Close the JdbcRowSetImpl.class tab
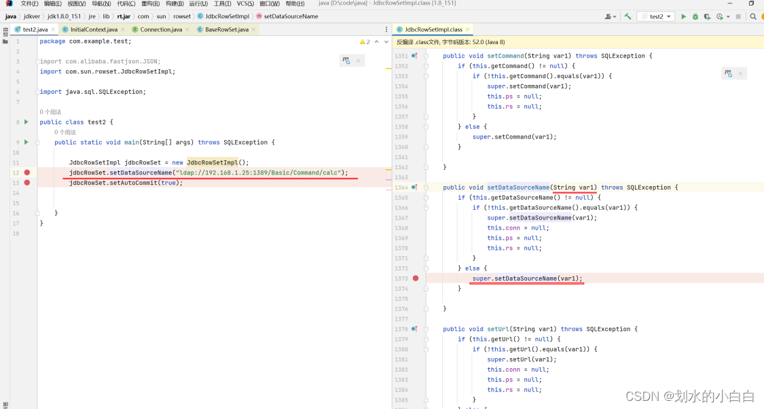 point(467,30)
